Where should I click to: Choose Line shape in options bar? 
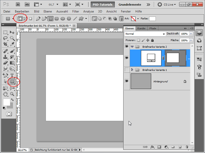pyautogui.click(x=75, y=19)
